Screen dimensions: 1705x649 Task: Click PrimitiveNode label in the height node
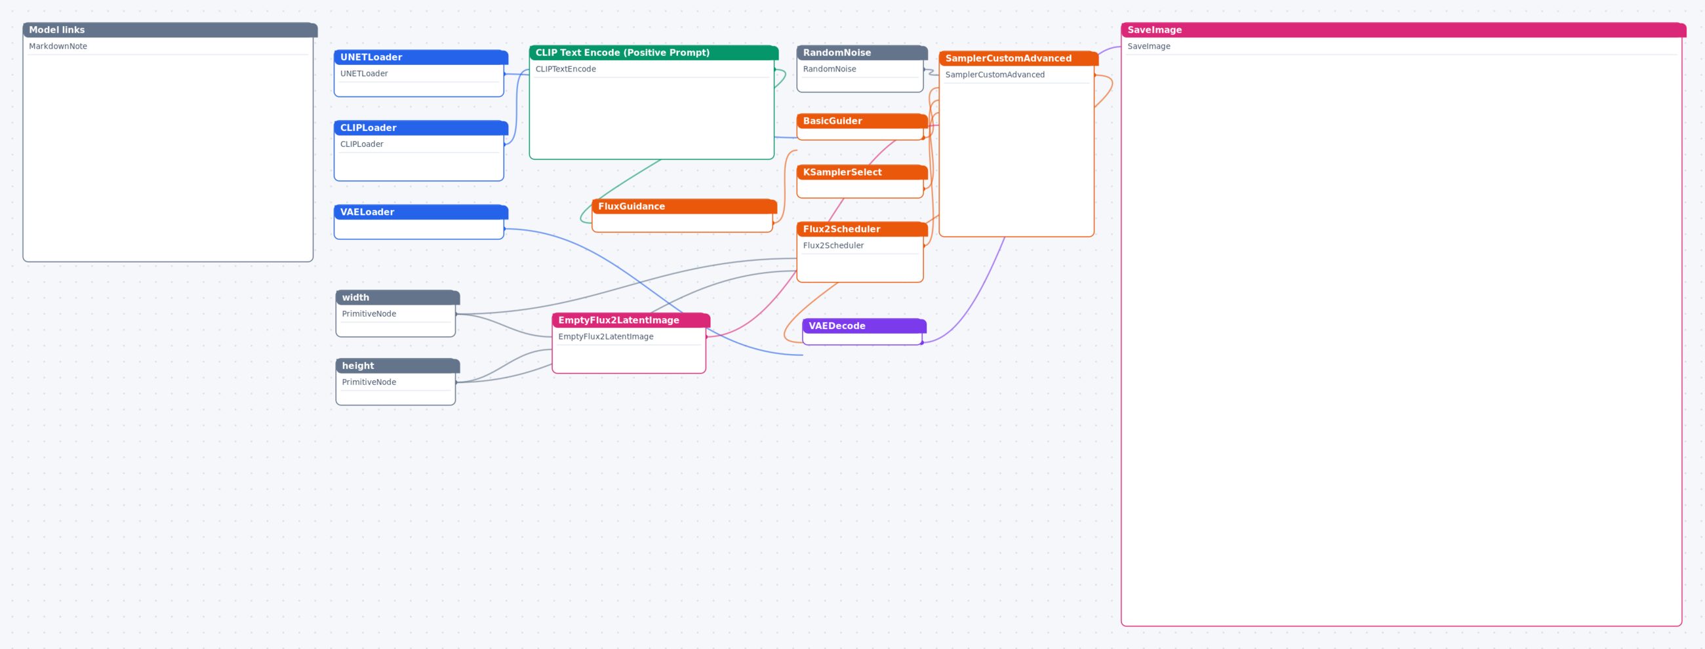pyautogui.click(x=369, y=382)
